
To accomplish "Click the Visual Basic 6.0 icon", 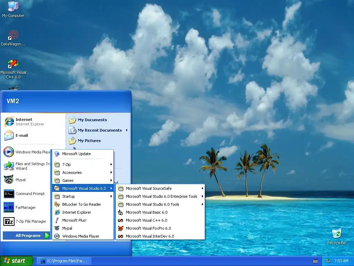I will click(121, 212).
